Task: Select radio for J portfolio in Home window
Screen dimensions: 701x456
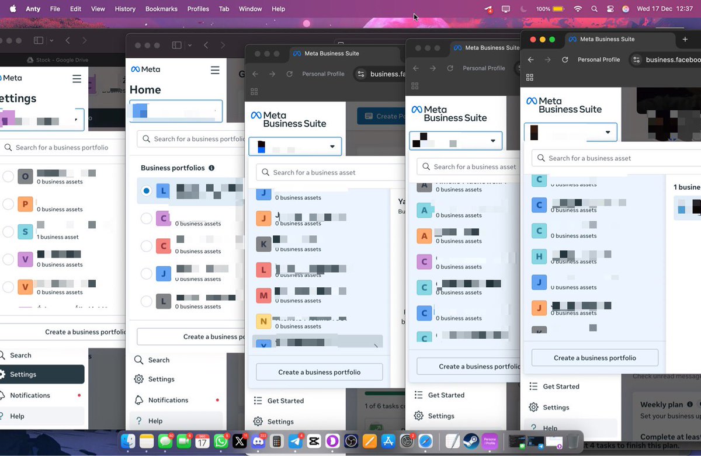Action: (x=147, y=273)
